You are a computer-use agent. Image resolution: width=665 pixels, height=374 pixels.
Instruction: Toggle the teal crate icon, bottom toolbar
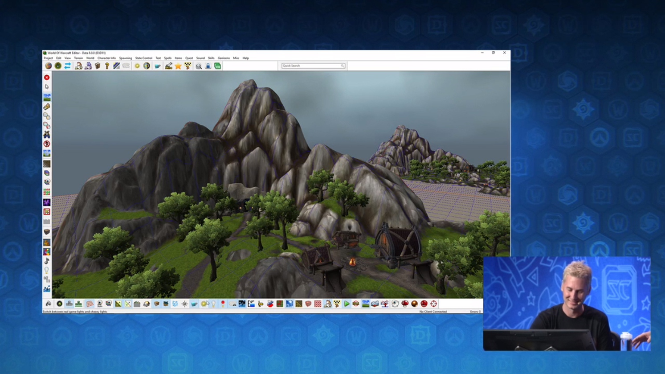166,304
